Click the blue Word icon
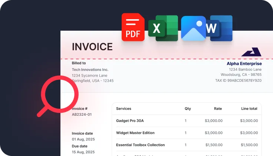The width and height of the screenshot is (273, 156). coord(219,28)
